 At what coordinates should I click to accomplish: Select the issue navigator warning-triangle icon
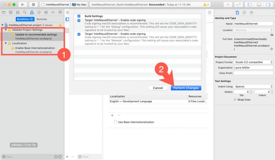pos(32,12)
